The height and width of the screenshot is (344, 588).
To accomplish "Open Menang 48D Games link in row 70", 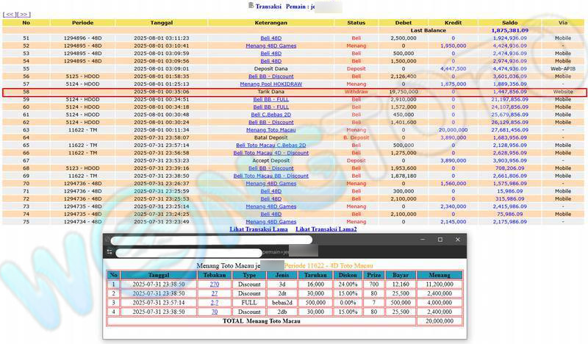I will 270,184.
